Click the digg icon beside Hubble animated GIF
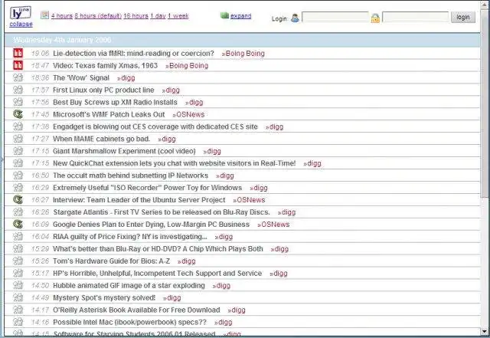 pyautogui.click(x=18, y=285)
